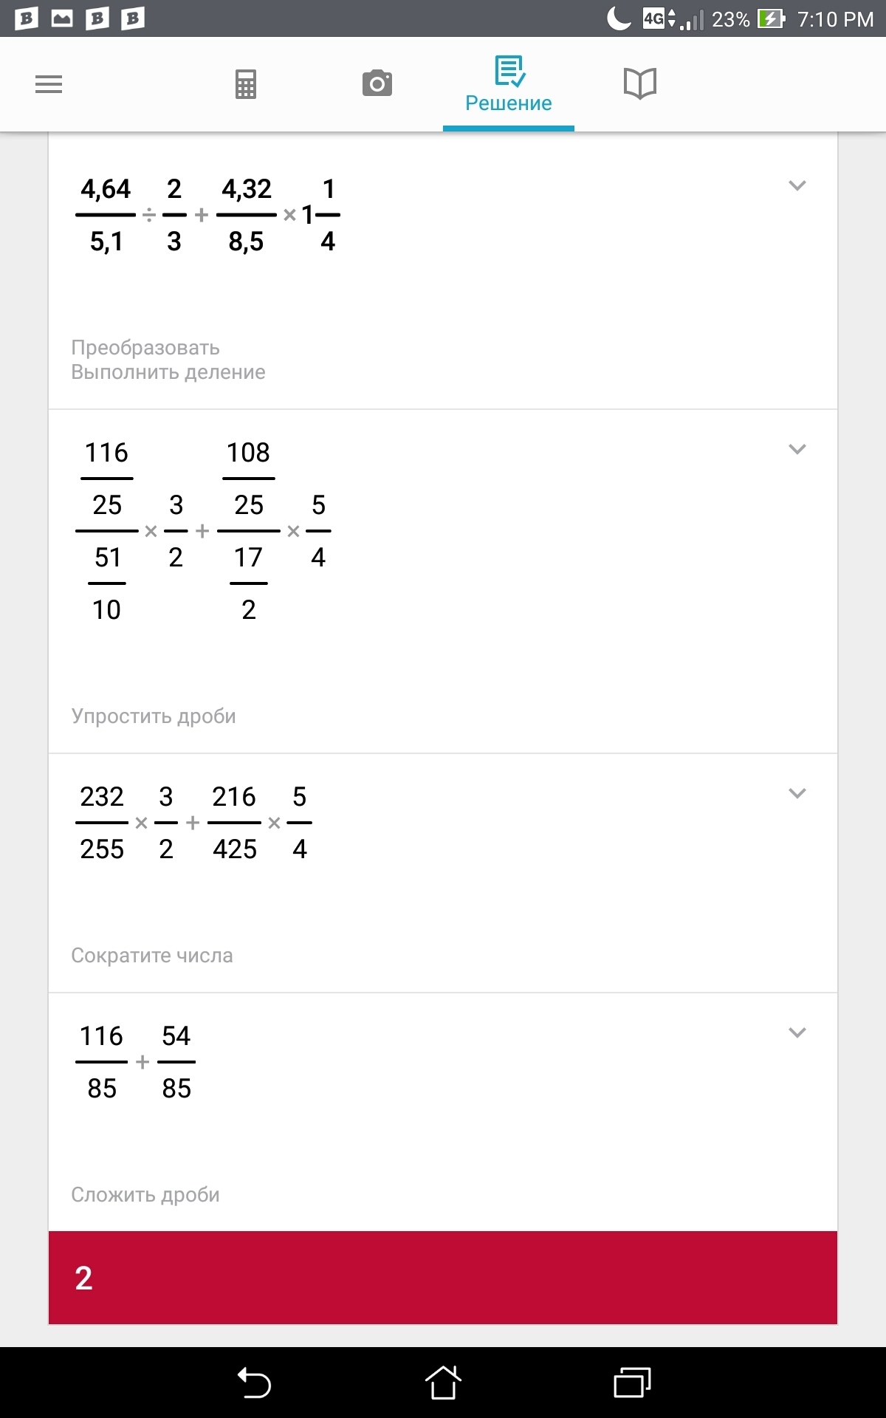
Task: Expand the 116/85 + 54/85 step
Action: tap(797, 1032)
